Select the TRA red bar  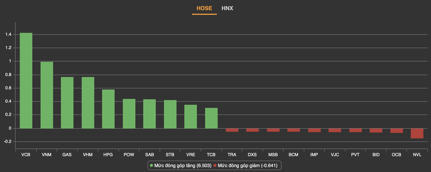pos(232,130)
